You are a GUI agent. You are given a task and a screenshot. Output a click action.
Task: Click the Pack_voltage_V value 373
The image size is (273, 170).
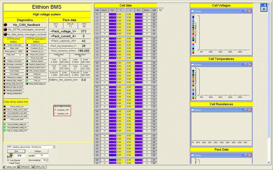83,31
